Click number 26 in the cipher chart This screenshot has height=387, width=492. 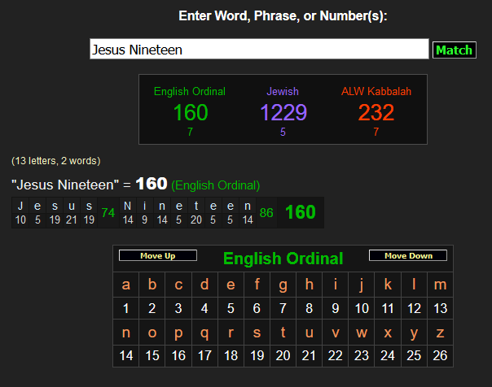tap(440, 356)
